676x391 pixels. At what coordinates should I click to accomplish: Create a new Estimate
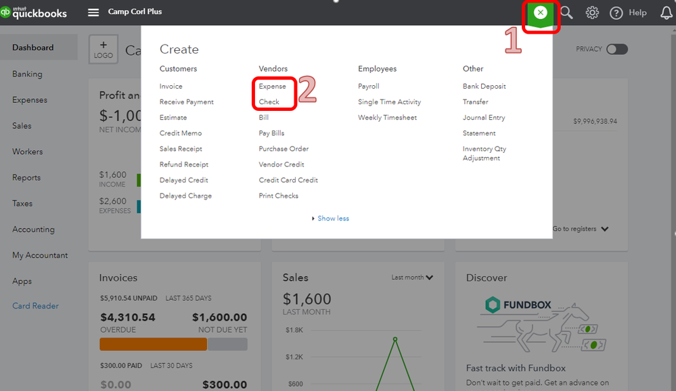tap(173, 117)
